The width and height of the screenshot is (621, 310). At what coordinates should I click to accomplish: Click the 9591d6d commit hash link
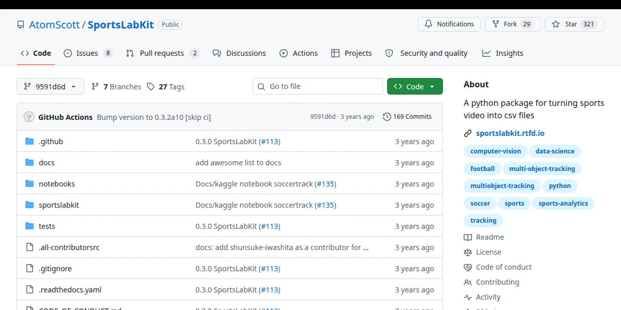[323, 117]
